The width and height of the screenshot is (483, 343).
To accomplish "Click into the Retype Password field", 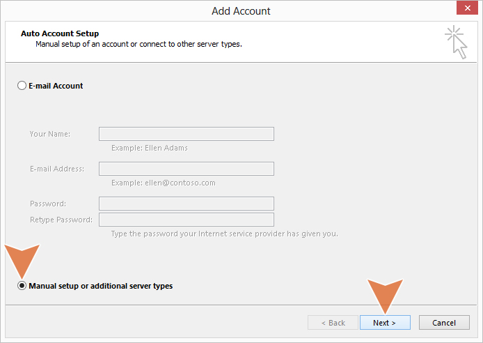I will click(187, 220).
